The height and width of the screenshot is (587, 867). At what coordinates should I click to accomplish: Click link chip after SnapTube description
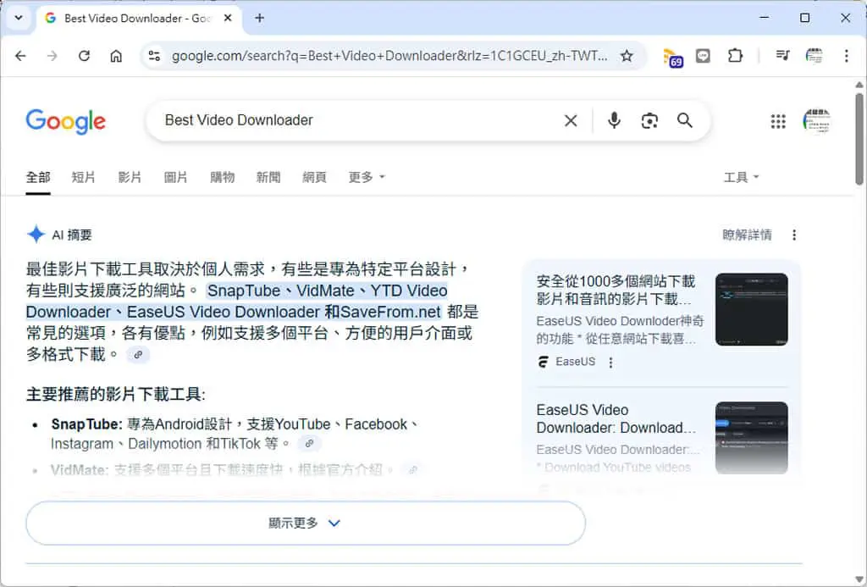pos(310,443)
